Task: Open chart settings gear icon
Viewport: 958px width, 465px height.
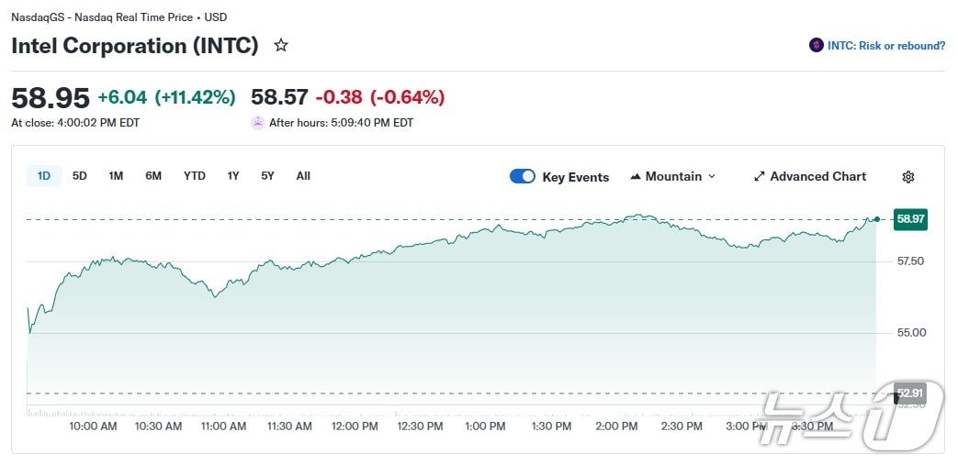Action: (908, 177)
